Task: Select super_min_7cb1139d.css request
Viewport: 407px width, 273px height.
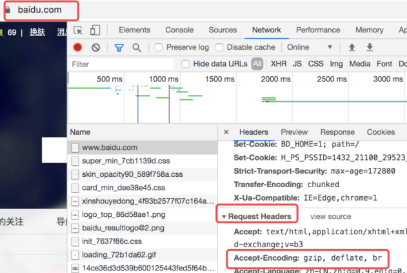Action: pos(143,161)
